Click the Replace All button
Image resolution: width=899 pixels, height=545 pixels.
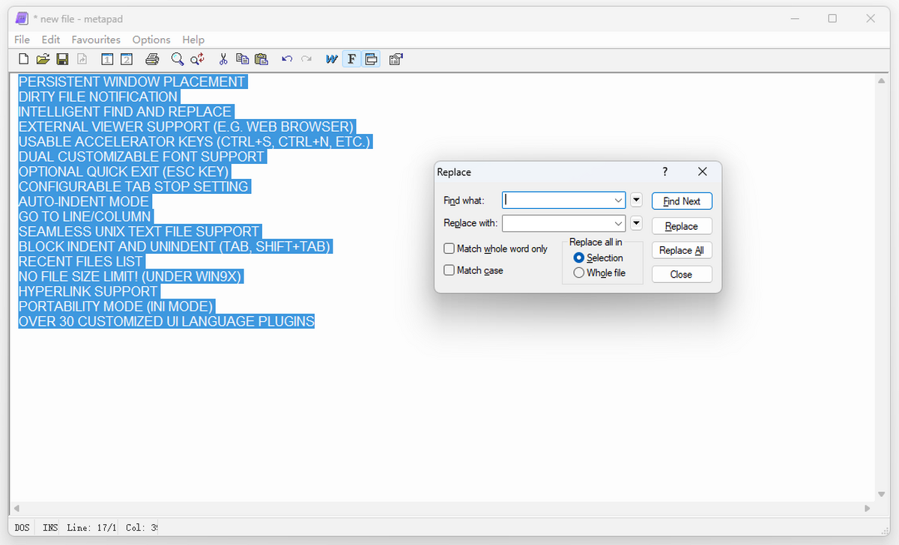click(681, 250)
